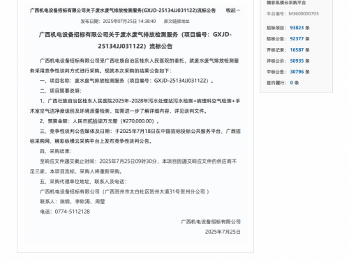The height and width of the screenshot is (261, 349).
Task: Open 开标记录 count 16587
Action: 297,50
